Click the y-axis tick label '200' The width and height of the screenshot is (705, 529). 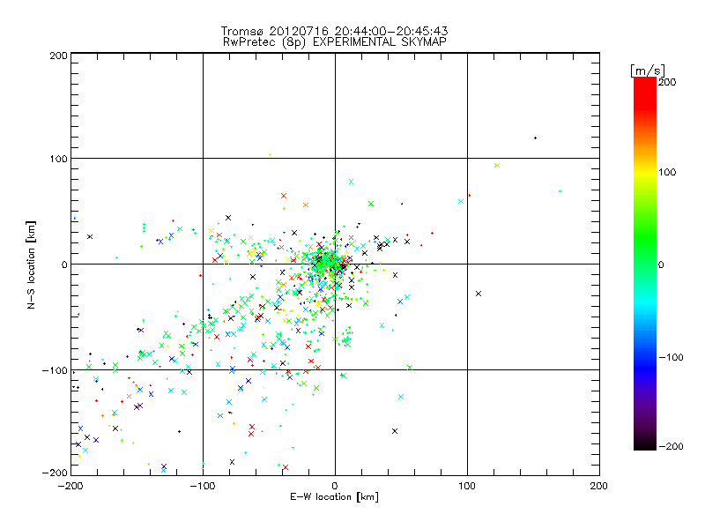(x=58, y=56)
